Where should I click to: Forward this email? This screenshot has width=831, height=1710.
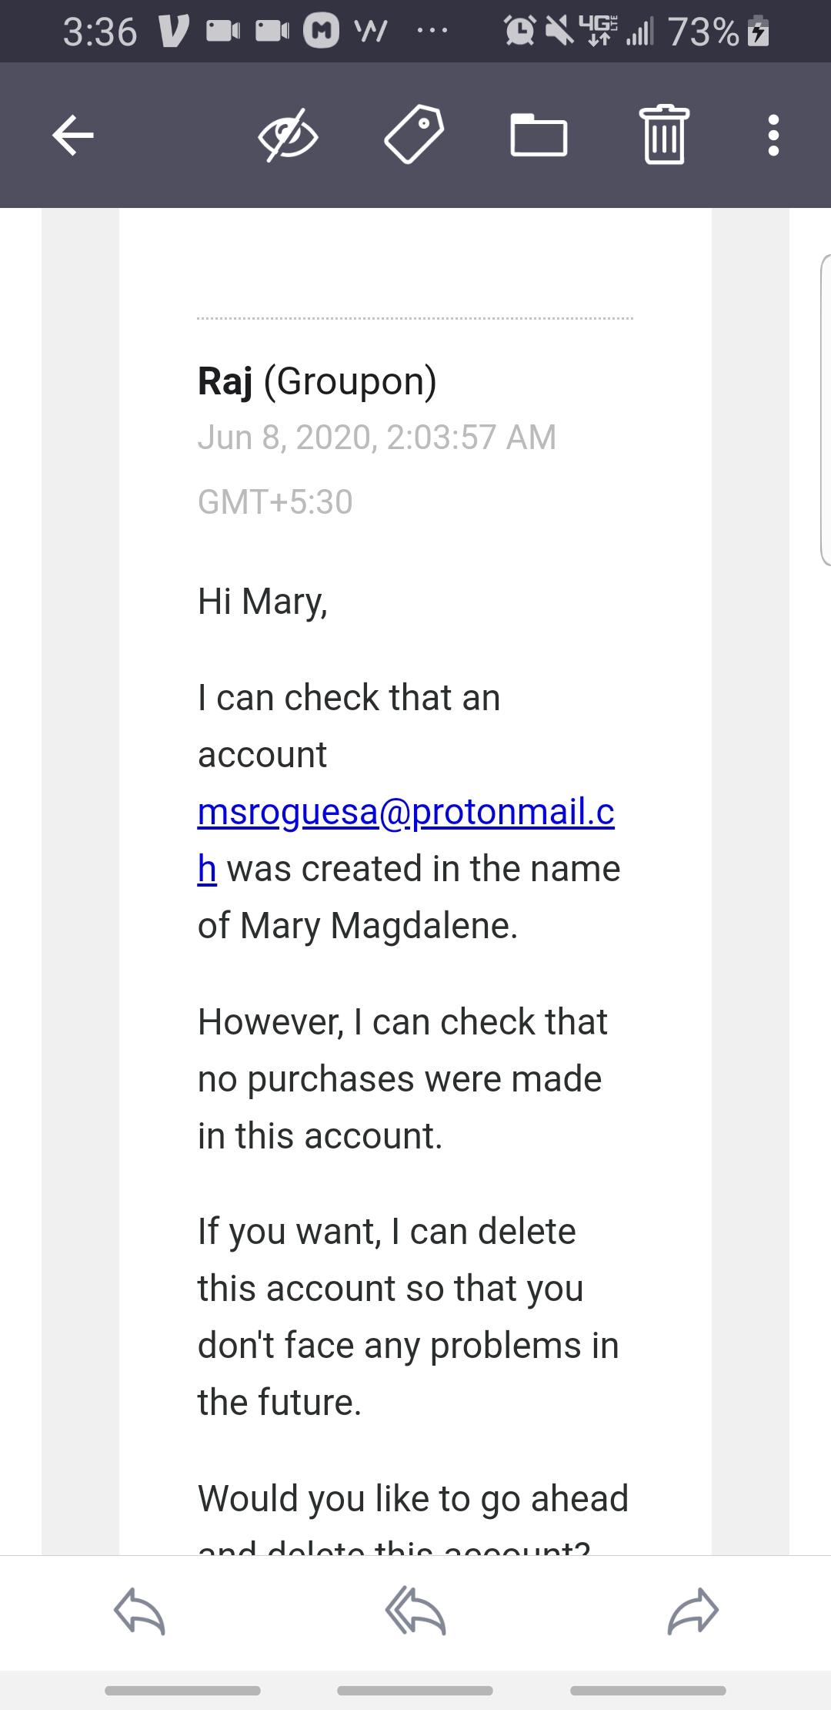click(692, 1610)
